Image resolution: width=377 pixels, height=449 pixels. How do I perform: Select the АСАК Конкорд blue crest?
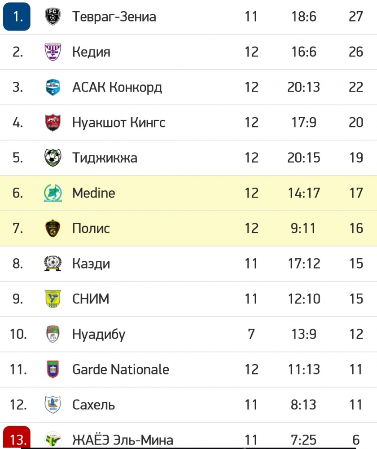click(x=53, y=87)
